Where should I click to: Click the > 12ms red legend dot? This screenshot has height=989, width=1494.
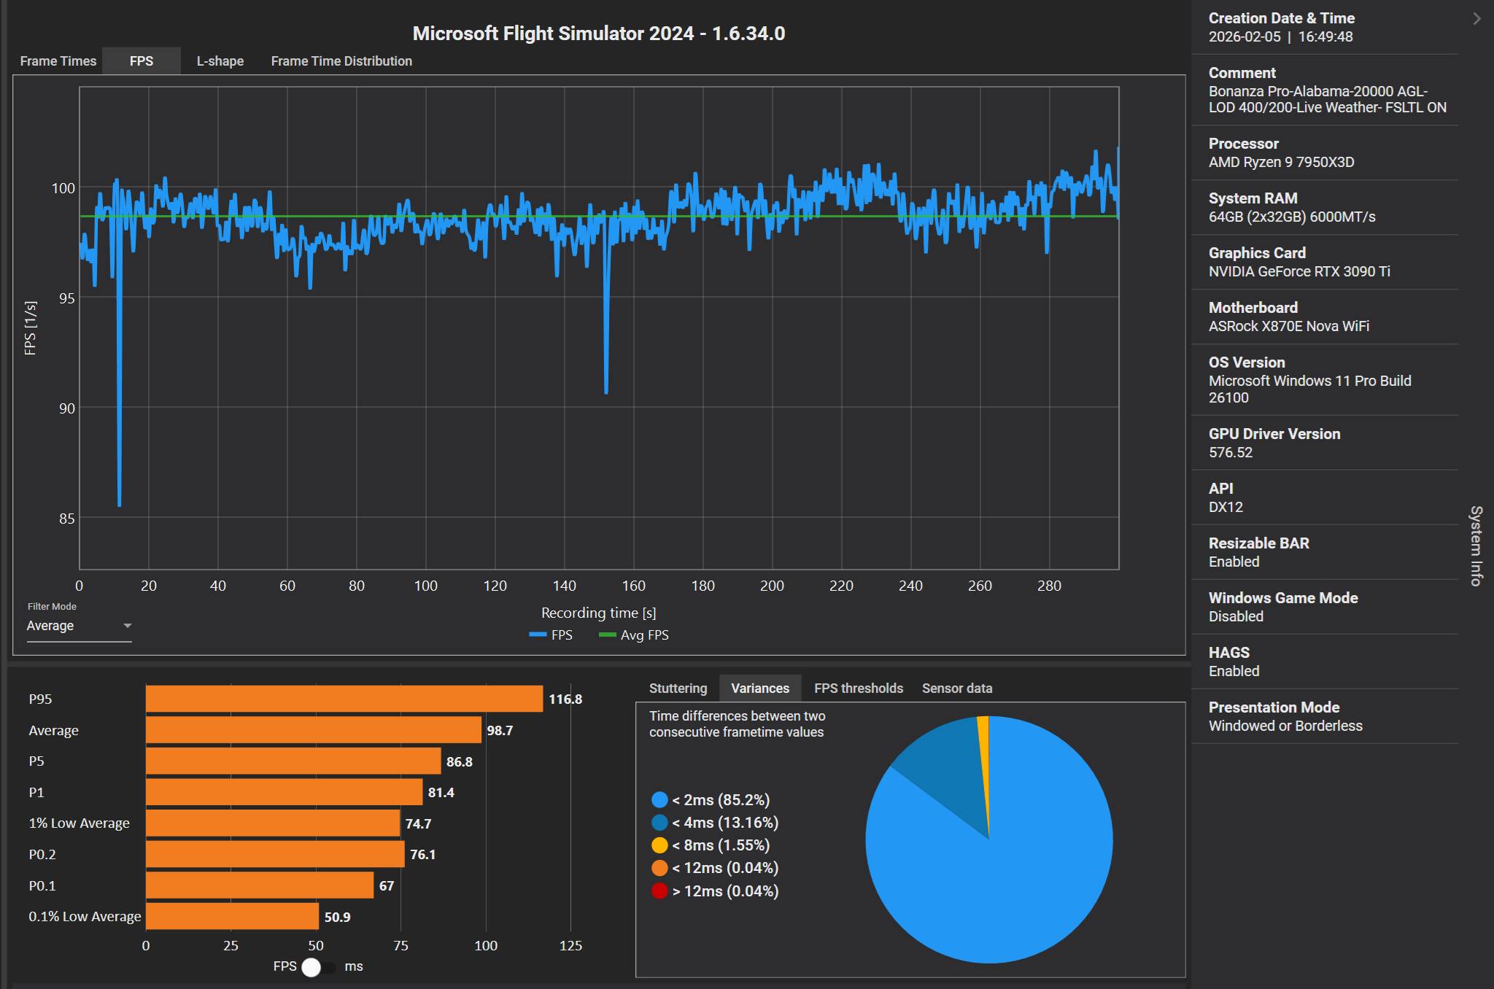[x=659, y=891]
